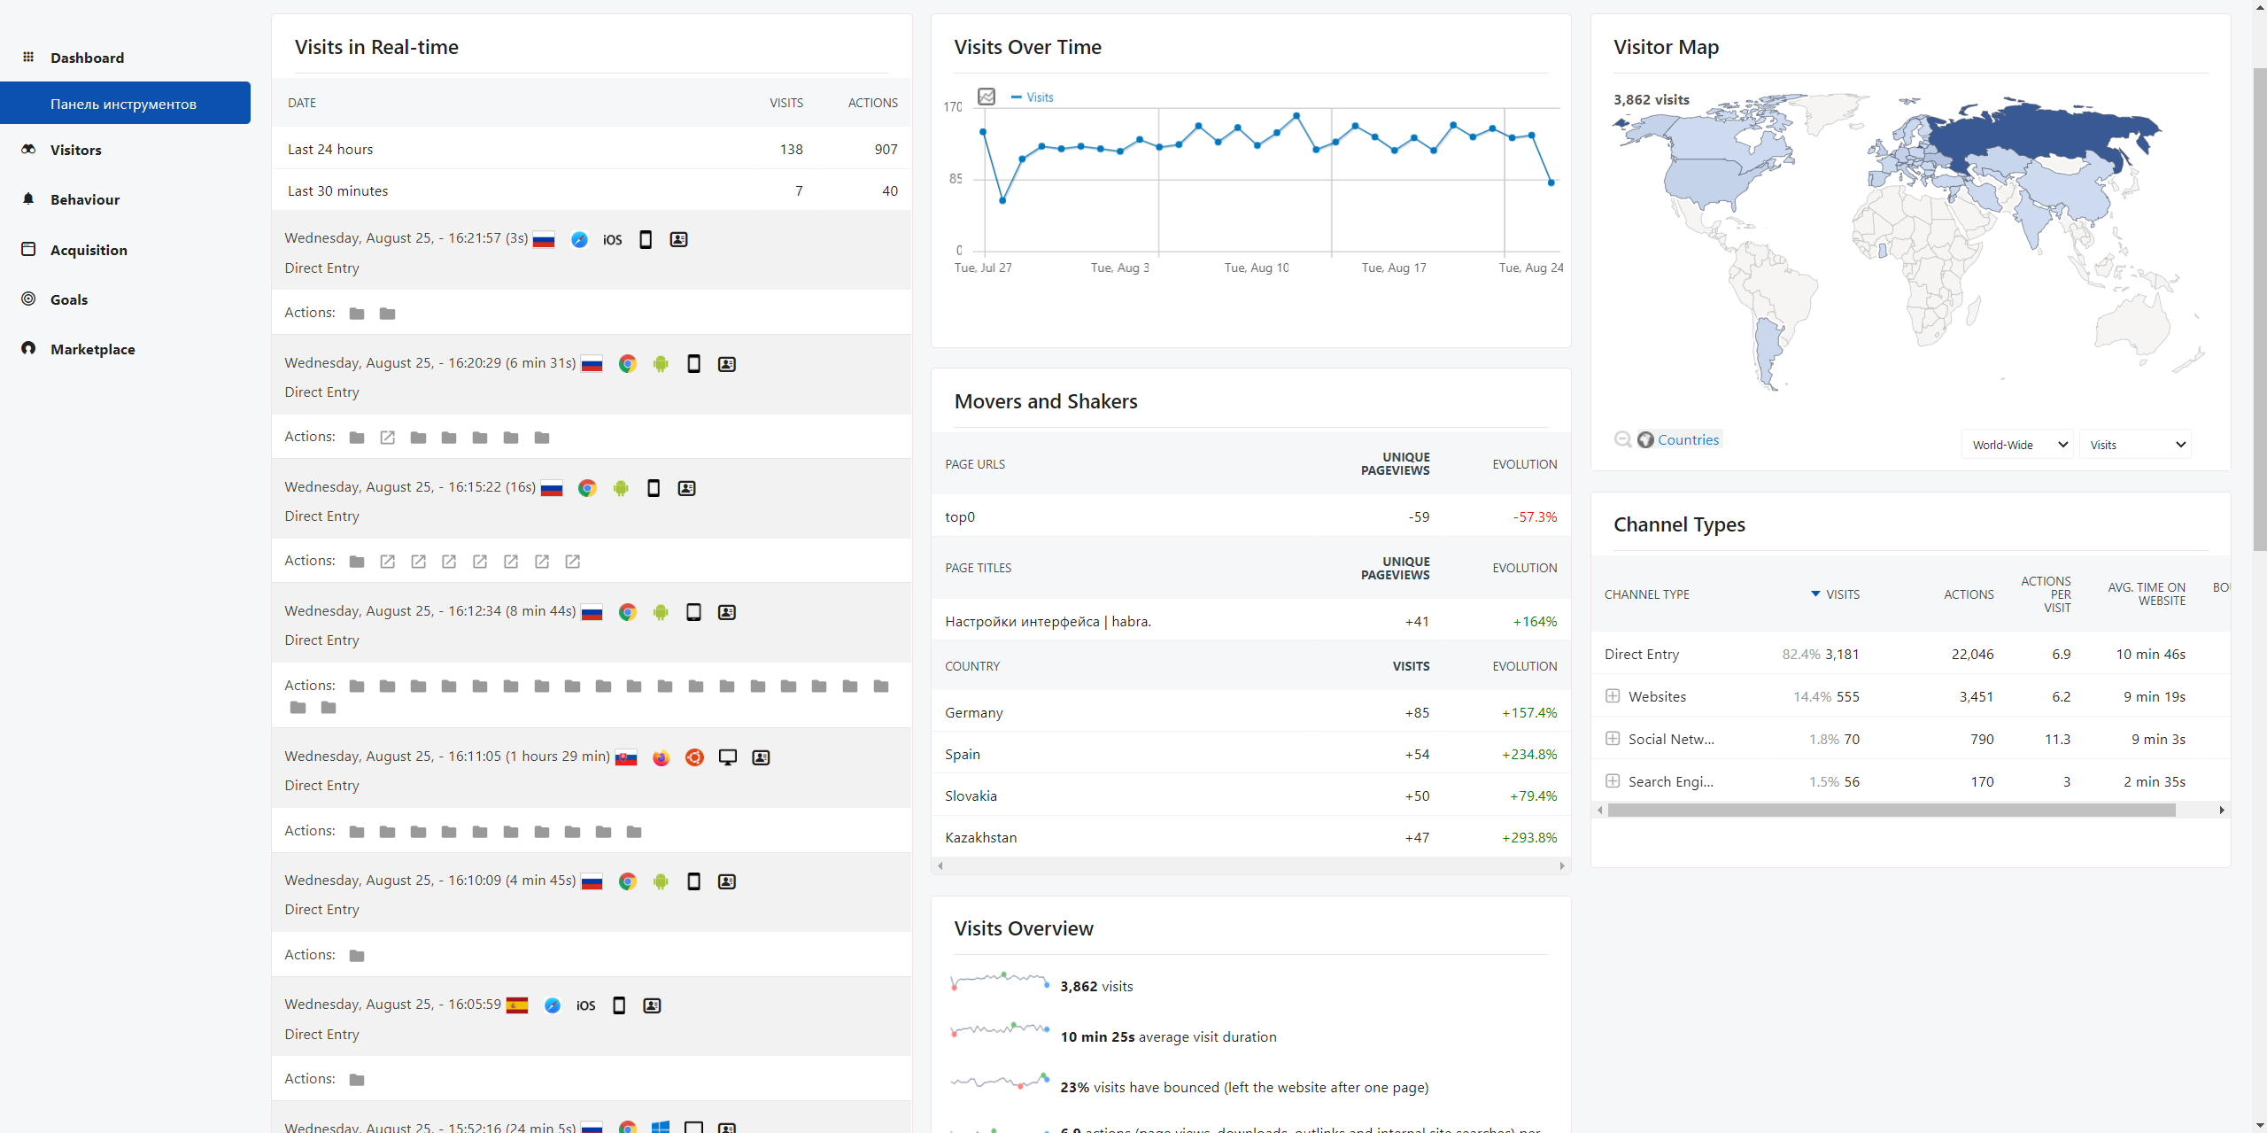The height and width of the screenshot is (1133, 2267).
Task: Click the Acquisition window icon
Action: [x=28, y=249]
